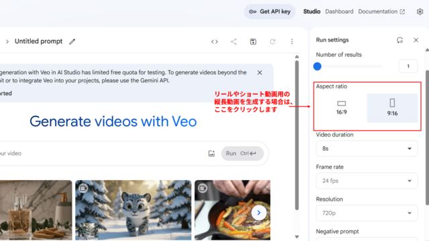
Task: Click the Untitled prompt title
Action: tap(39, 42)
